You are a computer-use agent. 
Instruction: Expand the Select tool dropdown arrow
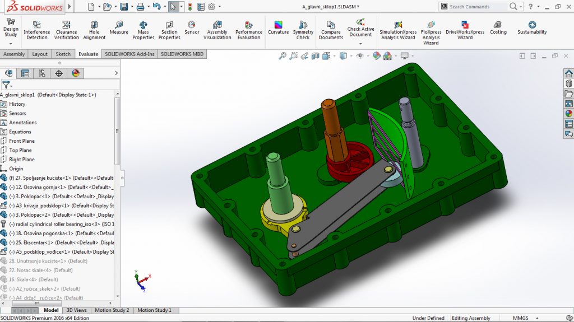coord(181,7)
